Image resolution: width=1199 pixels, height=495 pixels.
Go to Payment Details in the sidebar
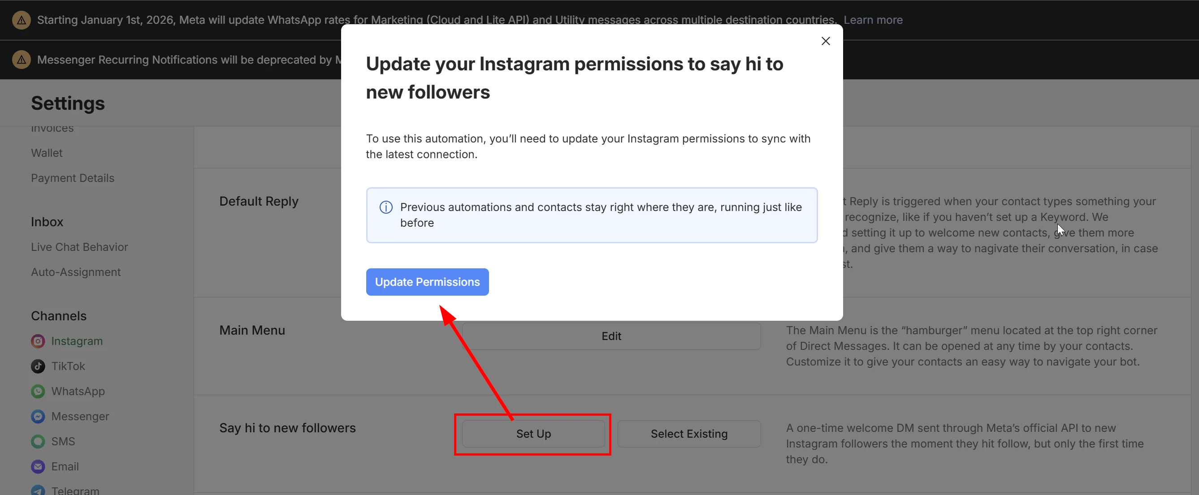click(x=73, y=178)
